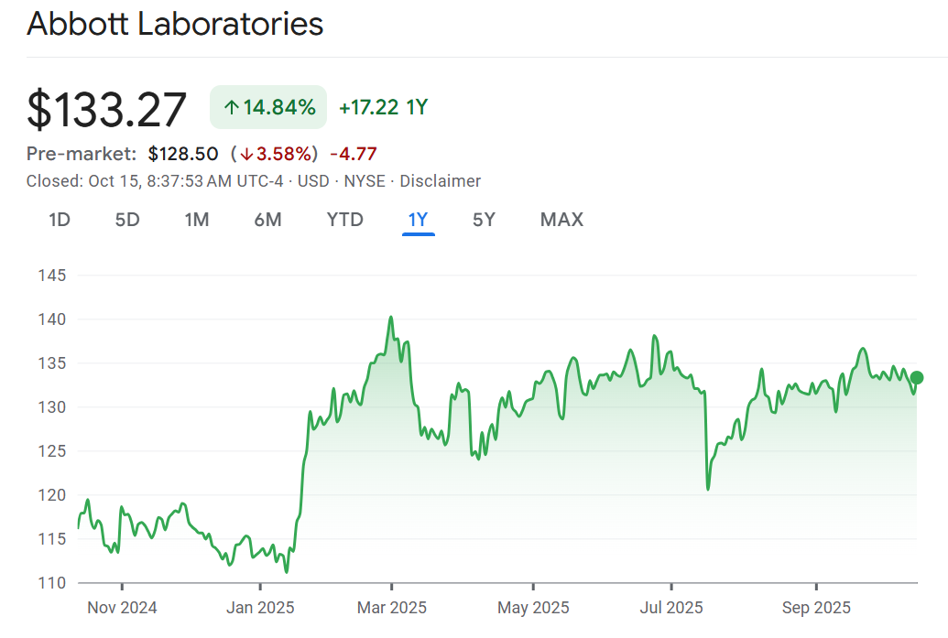Click the Sep 2025 x-axis label
Image resolution: width=948 pixels, height=638 pixels.
816,608
